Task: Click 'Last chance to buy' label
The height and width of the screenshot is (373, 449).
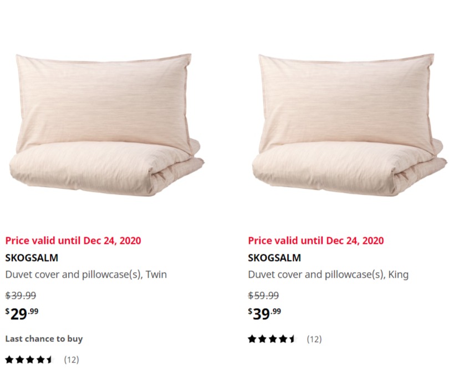Action: click(44, 339)
